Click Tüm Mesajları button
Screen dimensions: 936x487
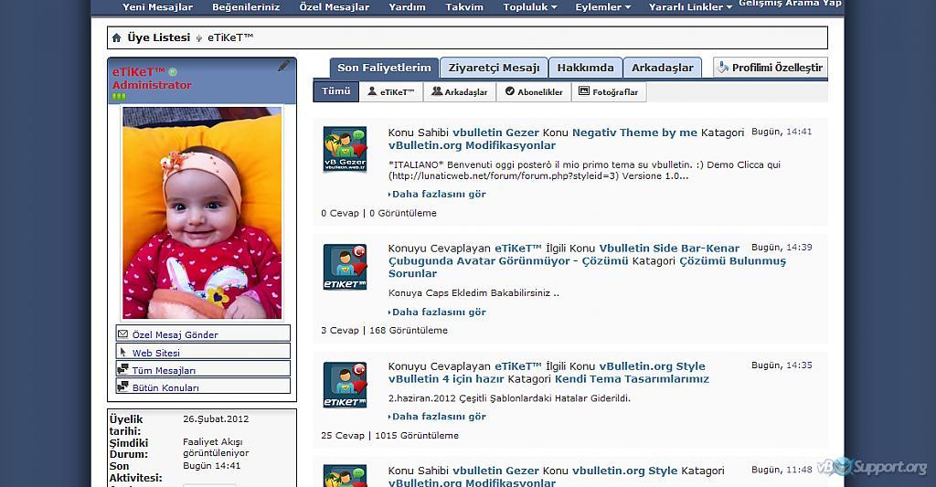pos(203,369)
